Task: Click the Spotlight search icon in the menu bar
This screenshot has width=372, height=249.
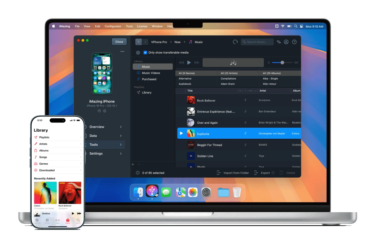Action: point(296,26)
